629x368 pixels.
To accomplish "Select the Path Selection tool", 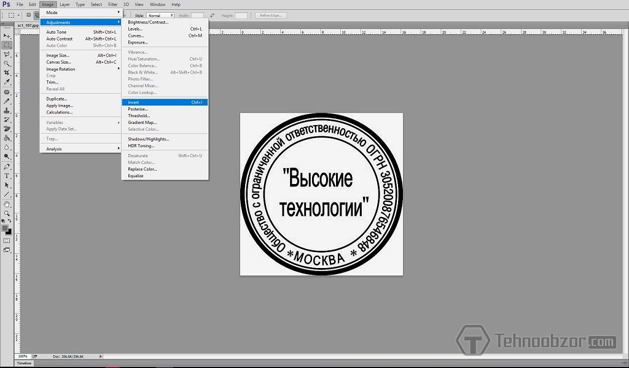I will click(7, 185).
